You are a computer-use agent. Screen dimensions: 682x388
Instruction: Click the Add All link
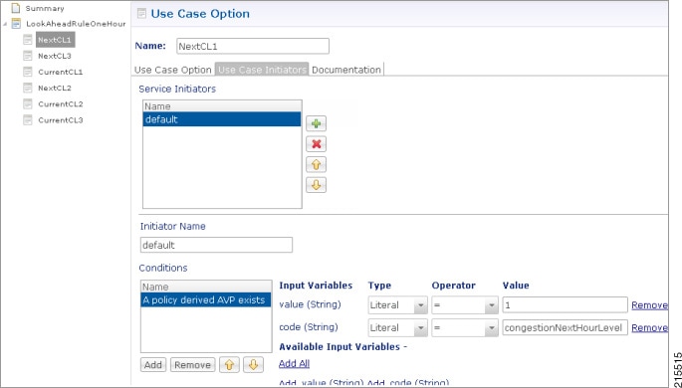pyautogui.click(x=294, y=364)
